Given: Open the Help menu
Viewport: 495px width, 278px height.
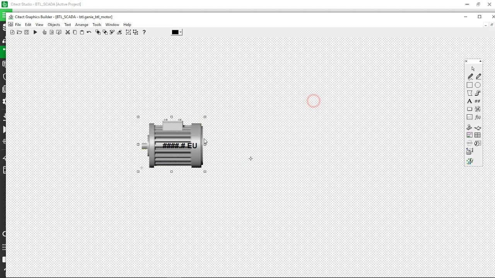Looking at the screenshot, I should (127, 25).
